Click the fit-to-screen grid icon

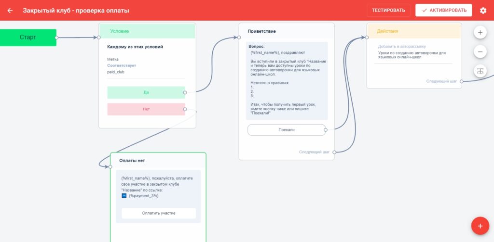click(x=480, y=71)
